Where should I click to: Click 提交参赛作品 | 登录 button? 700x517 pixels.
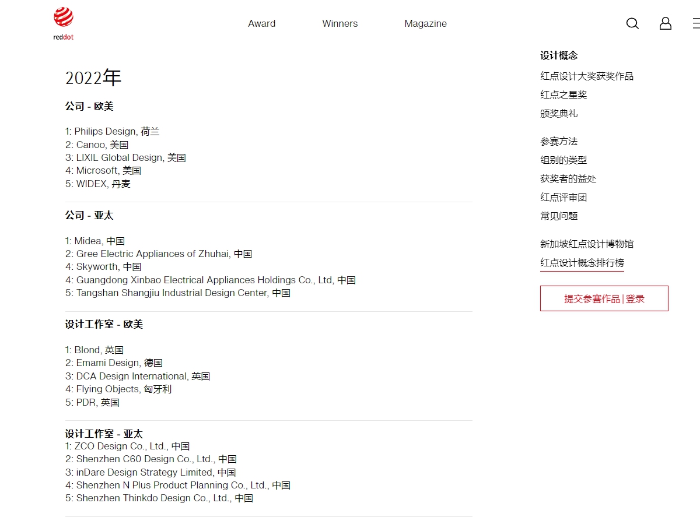(x=604, y=298)
